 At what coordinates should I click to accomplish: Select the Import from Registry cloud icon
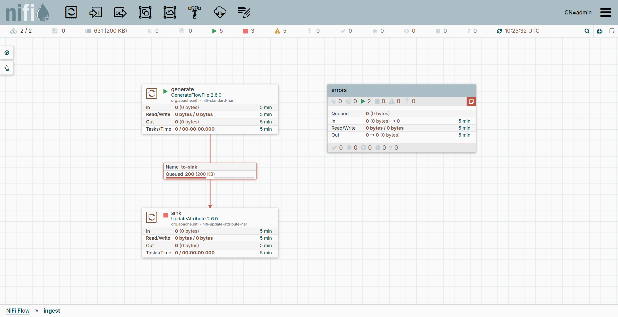pyautogui.click(x=220, y=12)
